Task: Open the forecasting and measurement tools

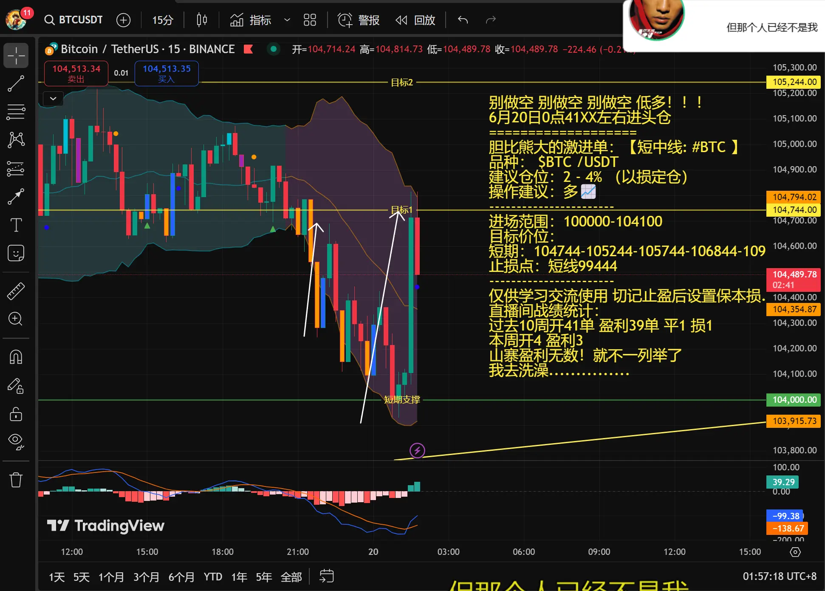Action: (16, 169)
